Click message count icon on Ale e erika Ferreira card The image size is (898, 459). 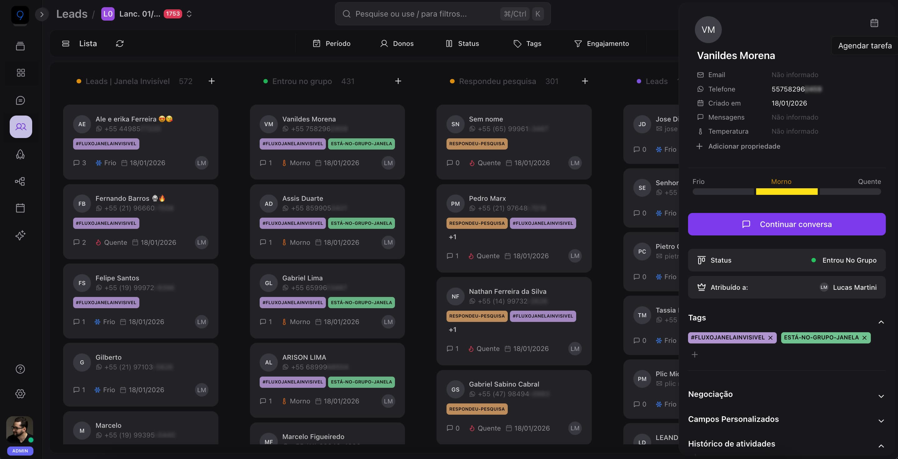[76, 163]
